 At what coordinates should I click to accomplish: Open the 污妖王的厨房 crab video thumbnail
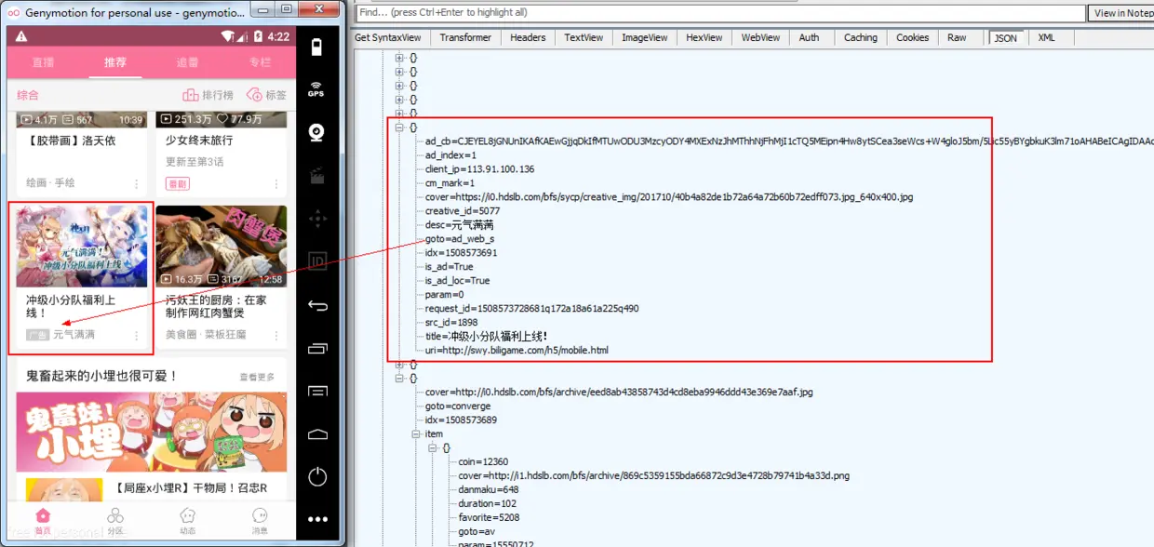(x=221, y=247)
